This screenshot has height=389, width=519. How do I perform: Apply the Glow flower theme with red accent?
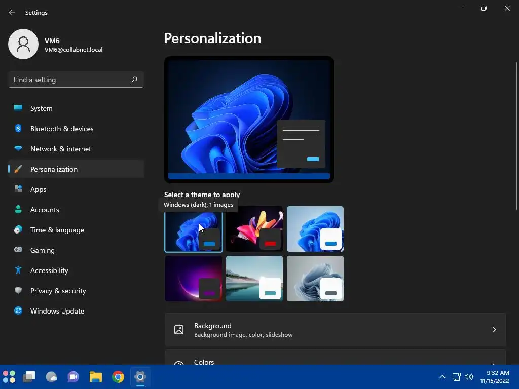point(254,229)
